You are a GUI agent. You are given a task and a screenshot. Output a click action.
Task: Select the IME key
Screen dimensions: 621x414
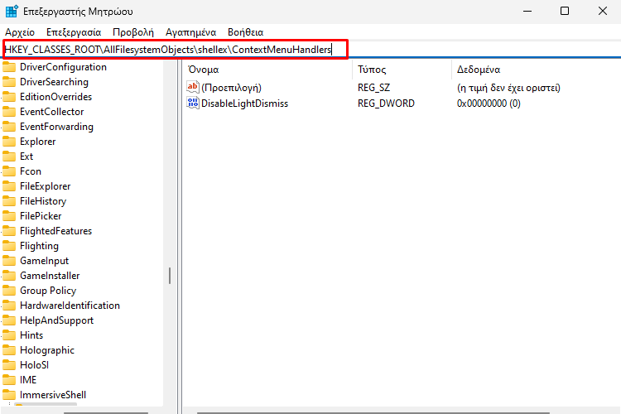pos(28,380)
